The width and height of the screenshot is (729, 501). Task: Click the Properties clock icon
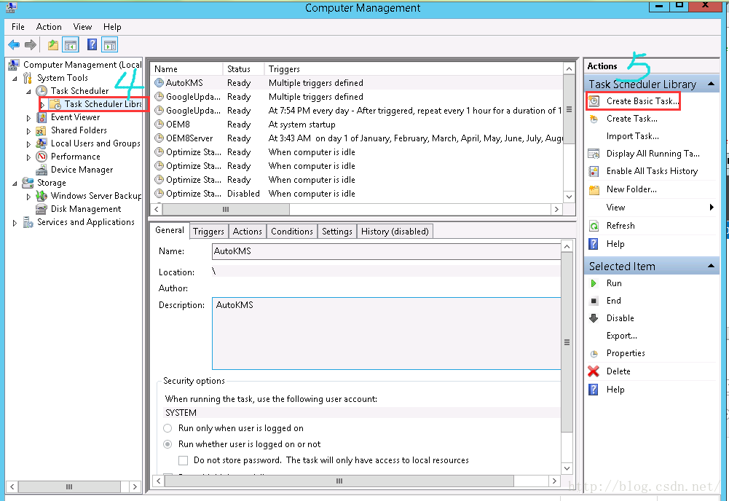pos(594,354)
